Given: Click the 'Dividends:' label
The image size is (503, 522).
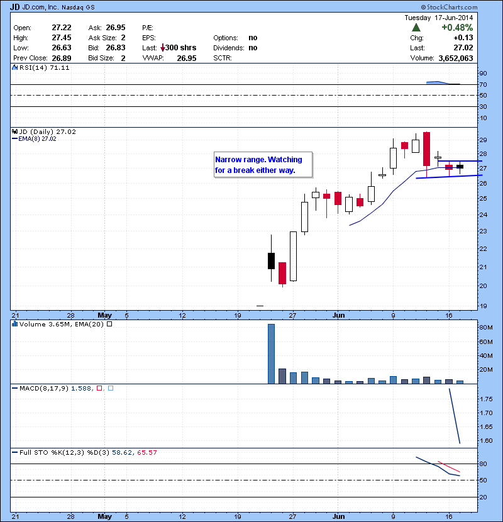Looking at the screenshot, I should pyautogui.click(x=229, y=48).
